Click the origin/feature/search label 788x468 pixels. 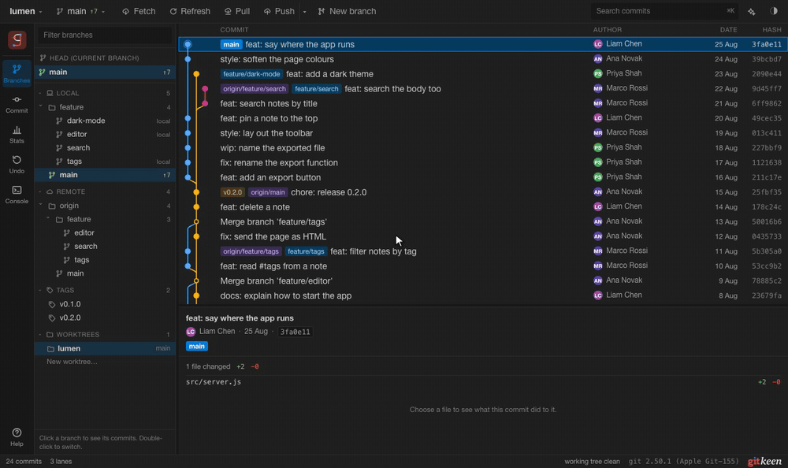pyautogui.click(x=255, y=89)
